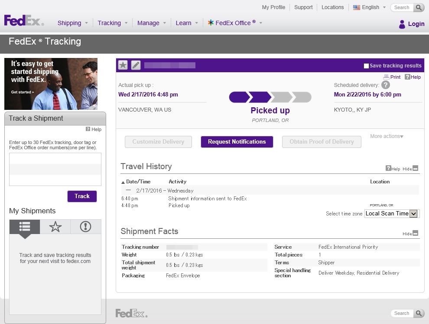Viewport: 429px width, 324px height.
Task: Click the Login link
Action: [416, 24]
